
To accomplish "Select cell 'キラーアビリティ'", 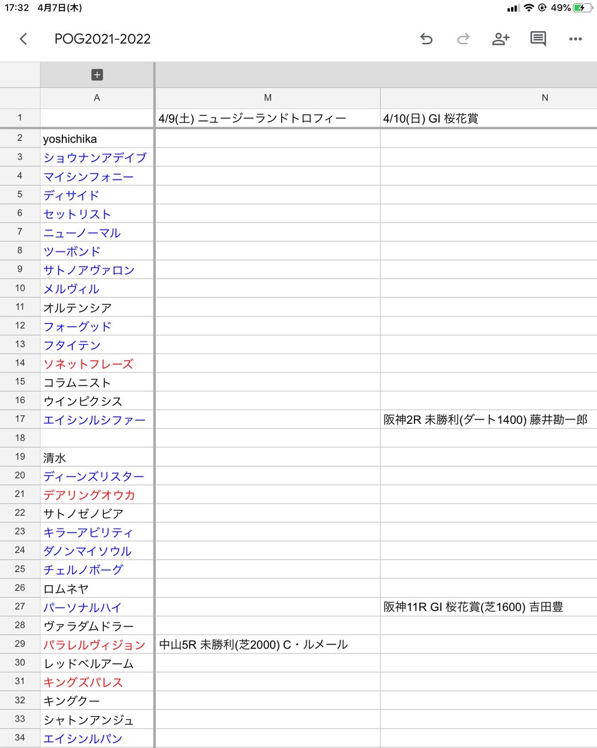I will click(x=97, y=532).
